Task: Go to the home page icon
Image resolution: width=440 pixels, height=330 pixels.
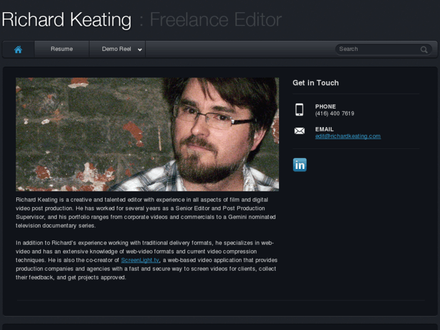Action: coord(18,50)
